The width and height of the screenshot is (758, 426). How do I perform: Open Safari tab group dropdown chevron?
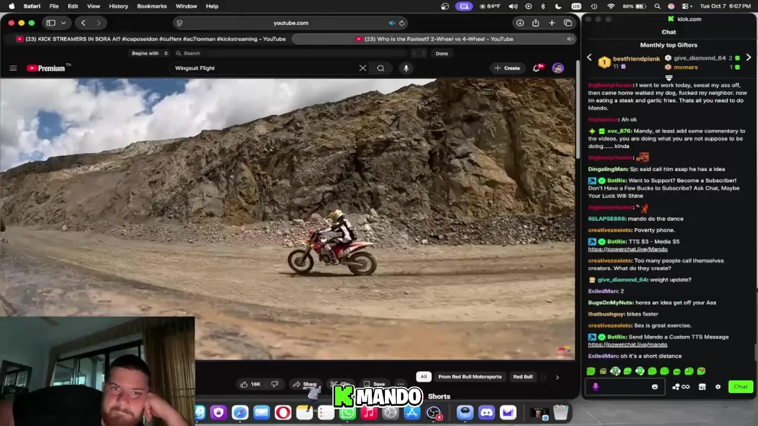pyautogui.click(x=63, y=23)
